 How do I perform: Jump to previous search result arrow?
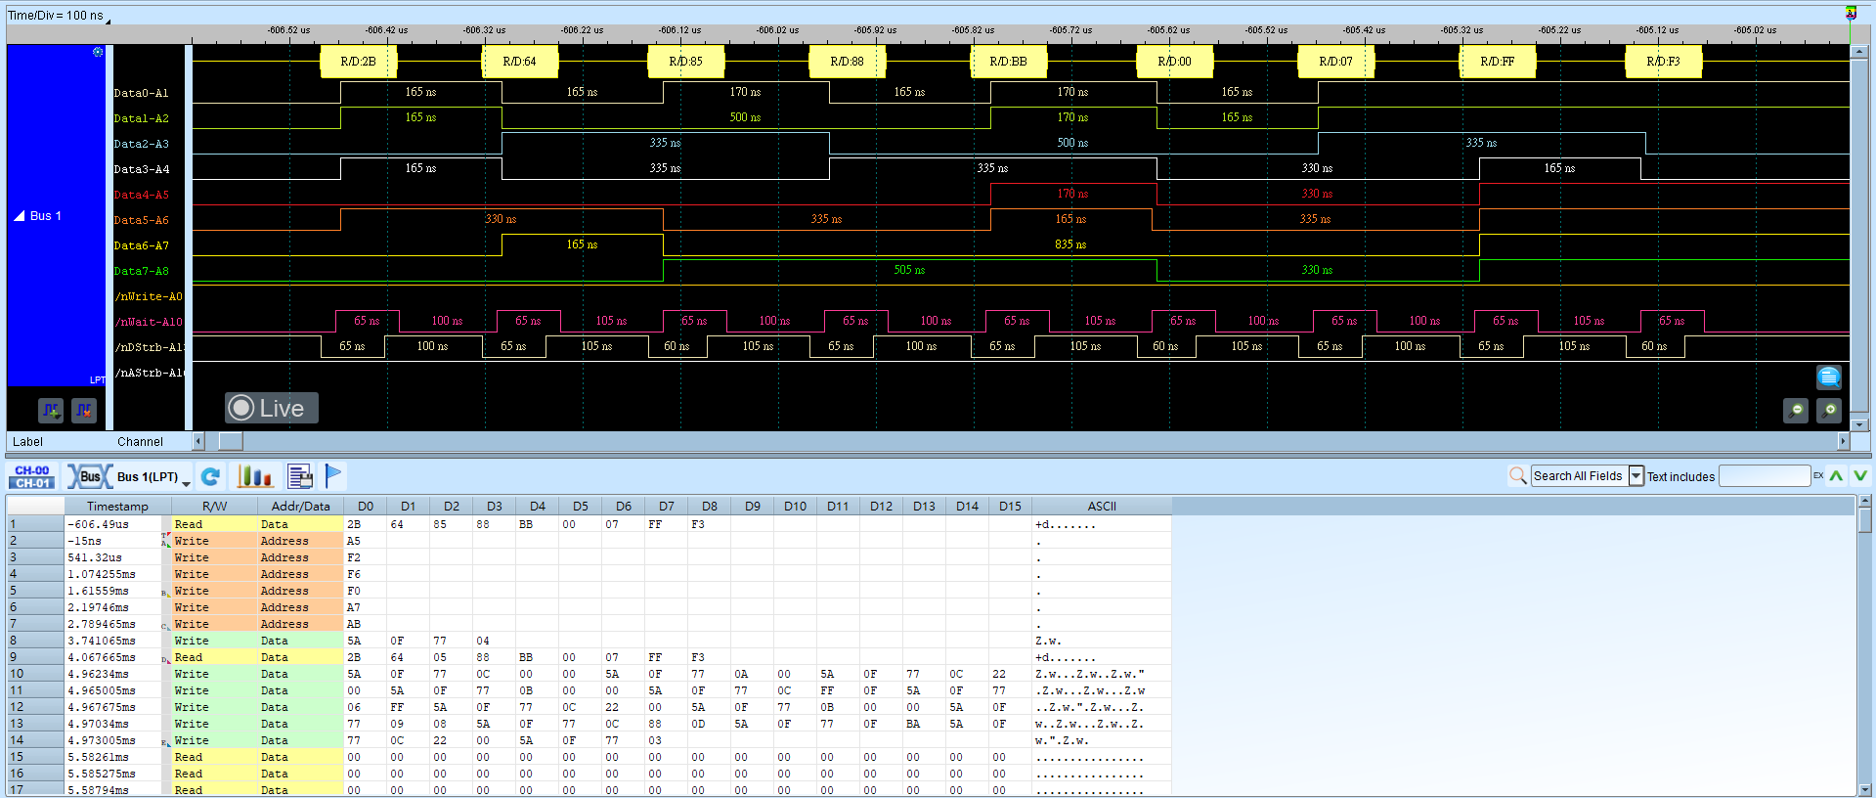click(x=1836, y=476)
